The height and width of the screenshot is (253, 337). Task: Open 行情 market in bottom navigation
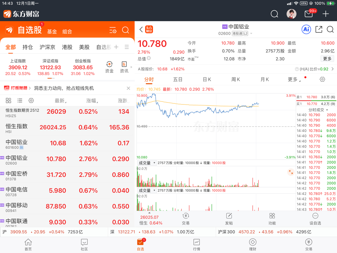pyautogui.click(x=196, y=245)
